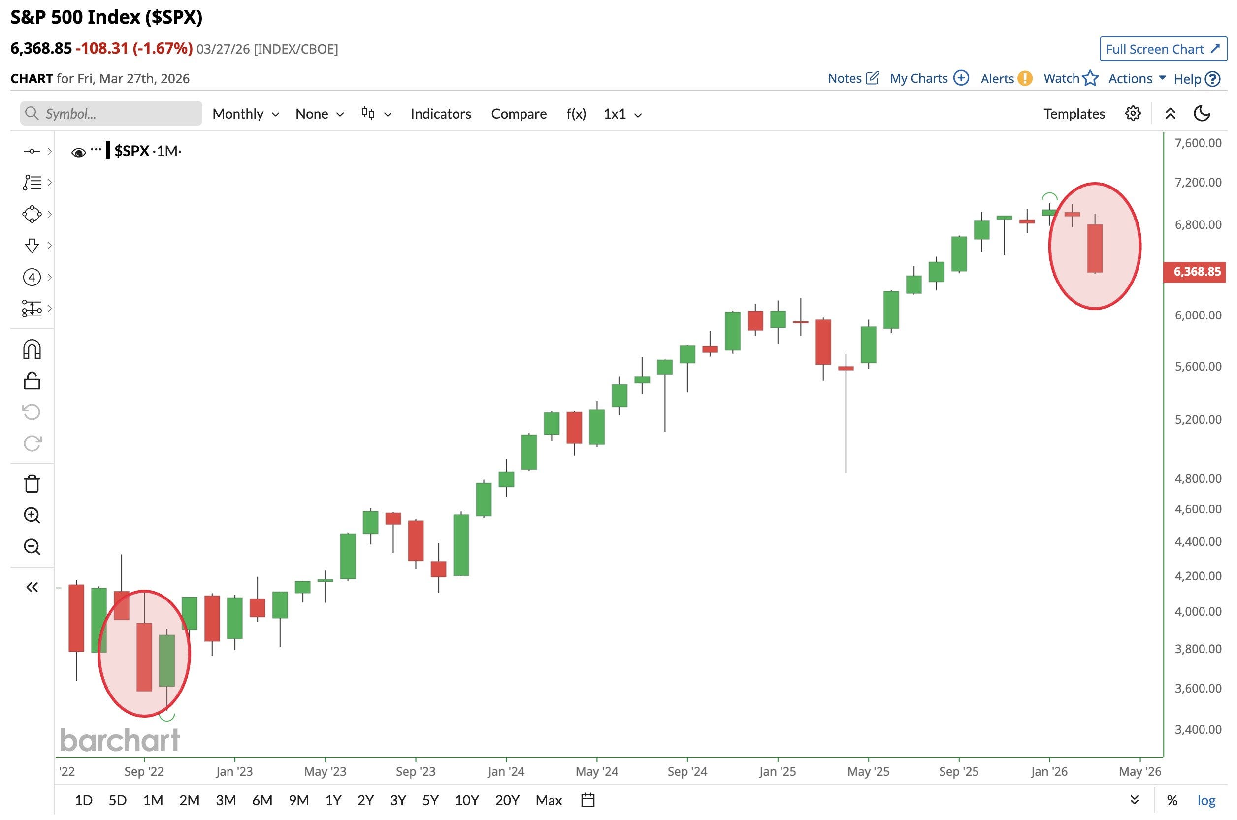Toggle the magnet snap mode icon
1237x820 pixels.
click(x=32, y=349)
